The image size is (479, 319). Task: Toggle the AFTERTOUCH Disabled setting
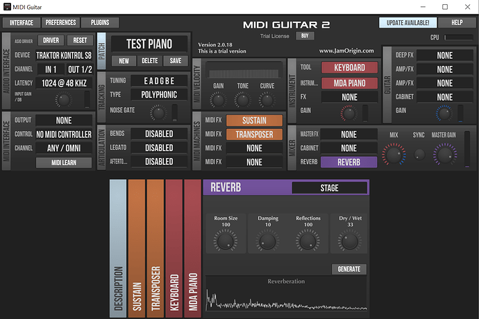(159, 162)
